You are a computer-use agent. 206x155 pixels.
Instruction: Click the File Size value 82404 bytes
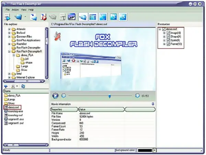pos(86,117)
